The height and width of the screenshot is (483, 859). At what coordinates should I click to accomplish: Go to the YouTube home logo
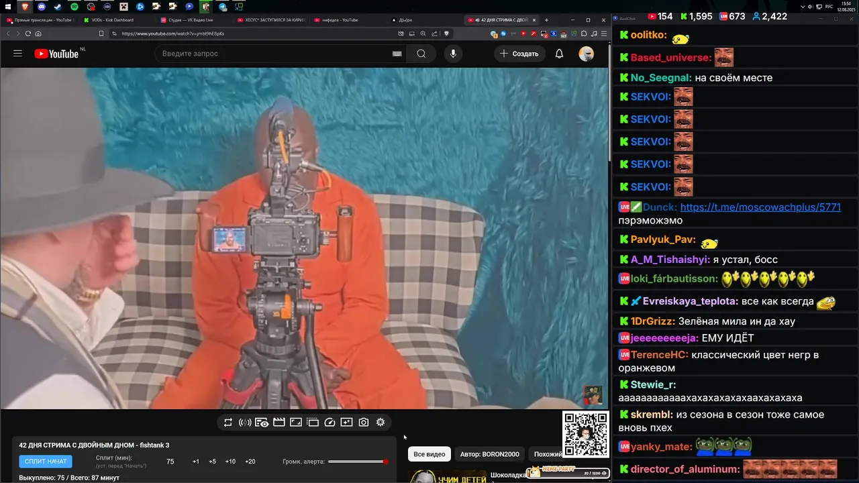(x=56, y=54)
